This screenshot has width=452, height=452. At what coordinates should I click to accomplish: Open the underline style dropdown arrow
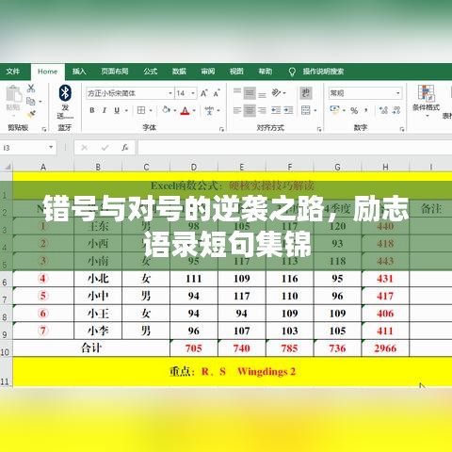pos(127,110)
